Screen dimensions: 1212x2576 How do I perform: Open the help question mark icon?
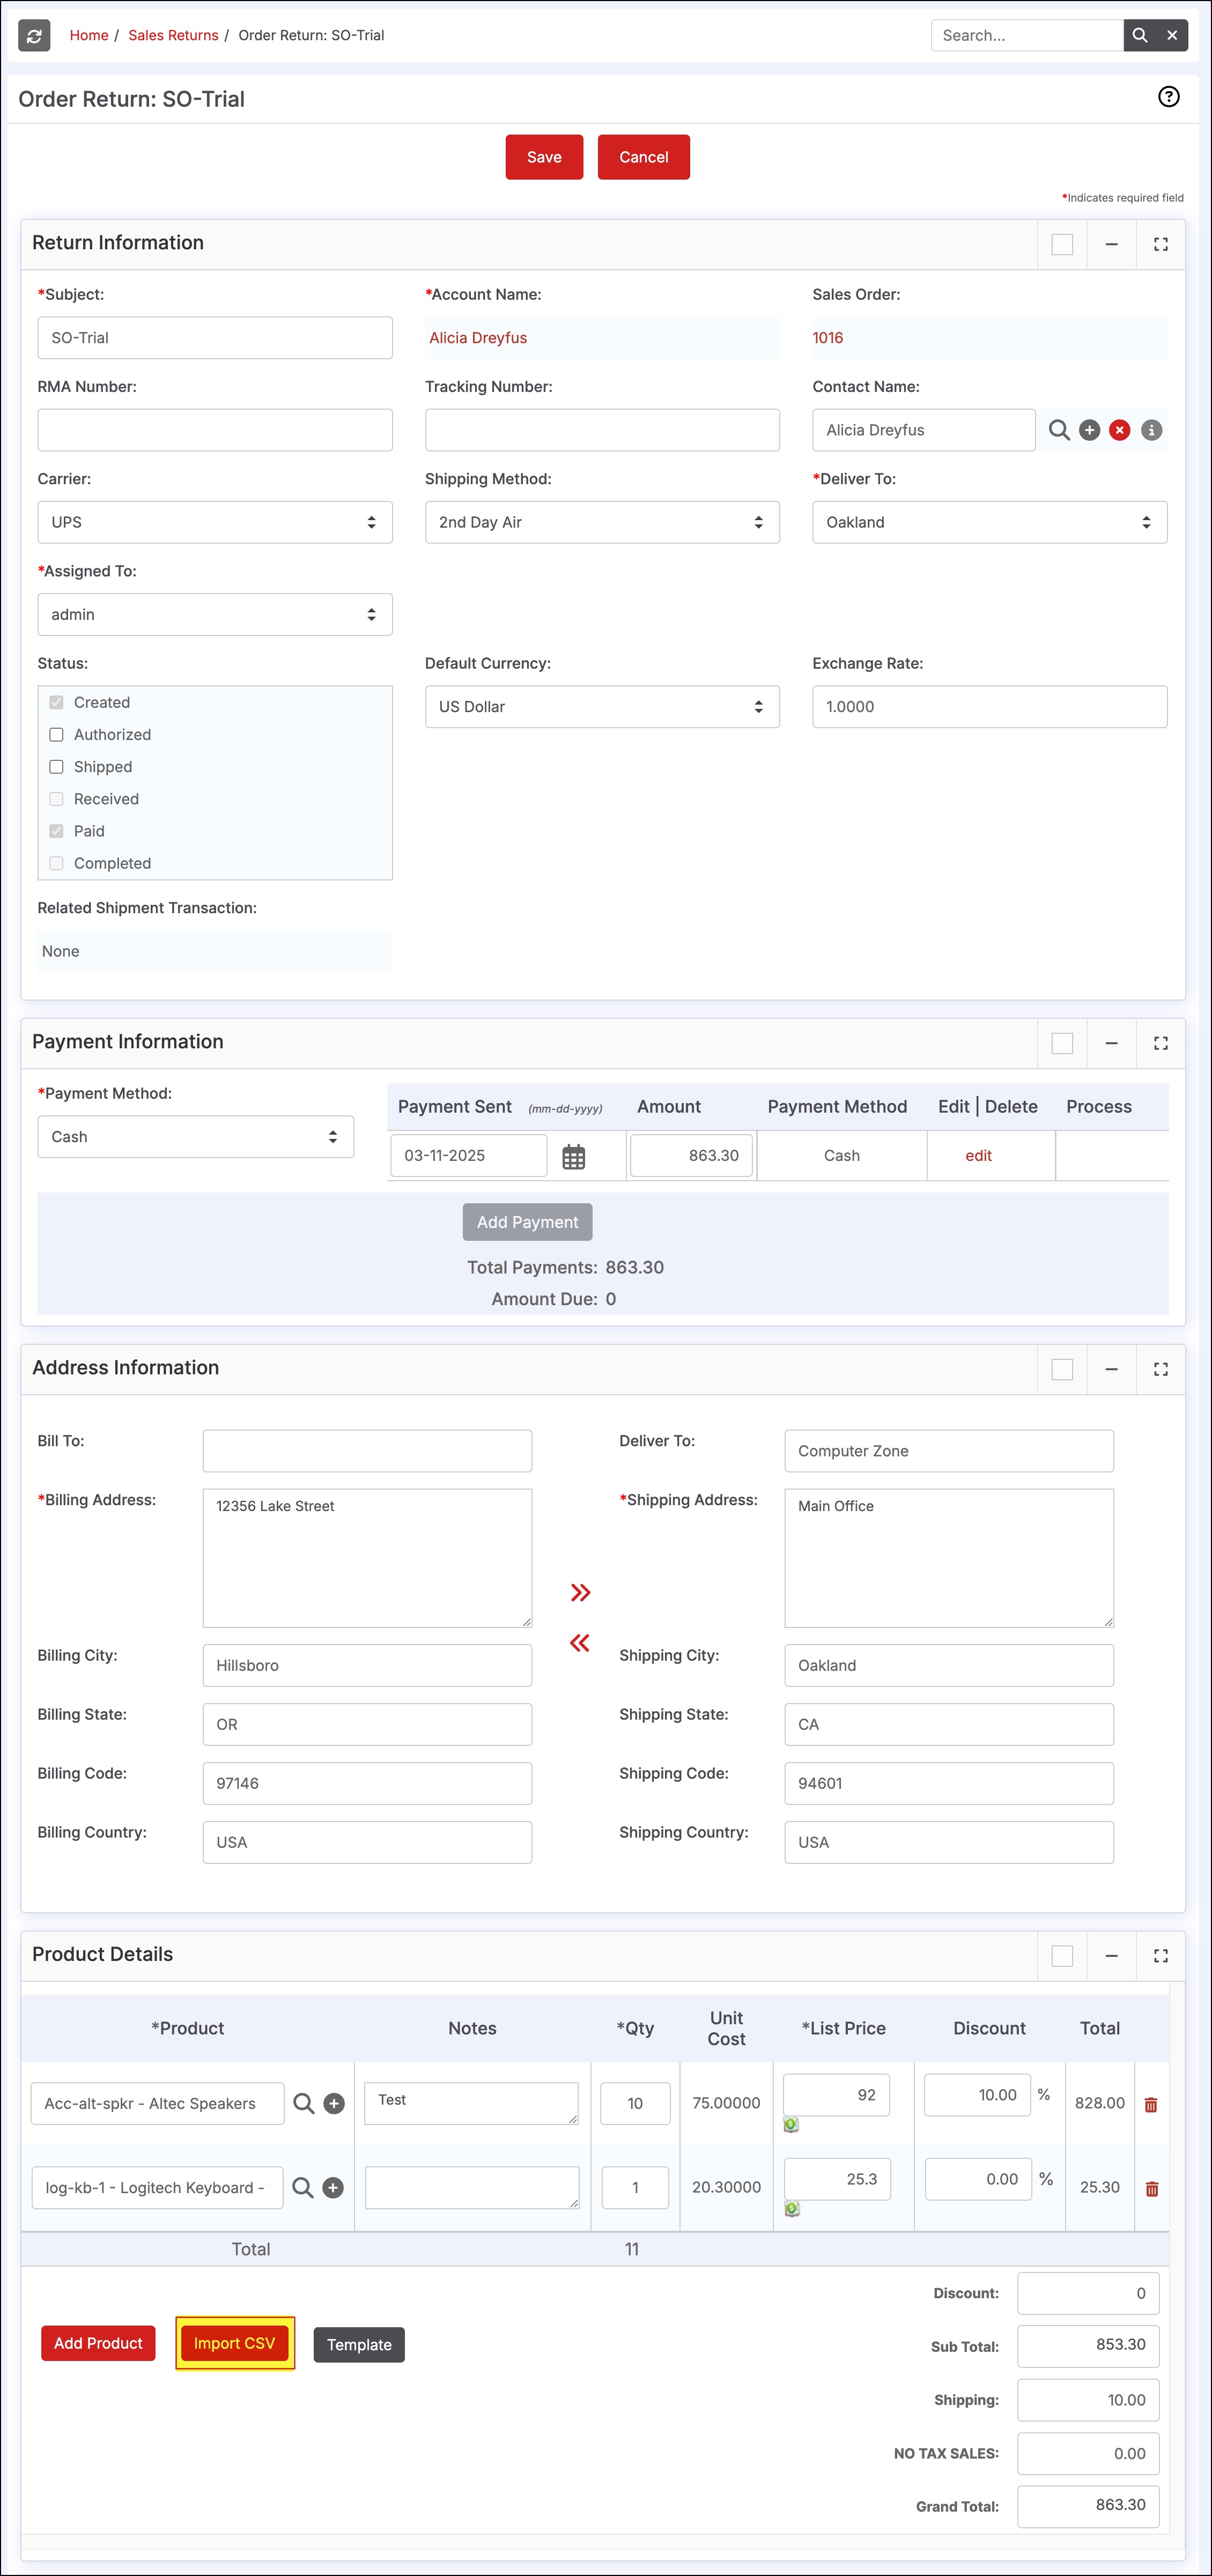click(x=1168, y=97)
